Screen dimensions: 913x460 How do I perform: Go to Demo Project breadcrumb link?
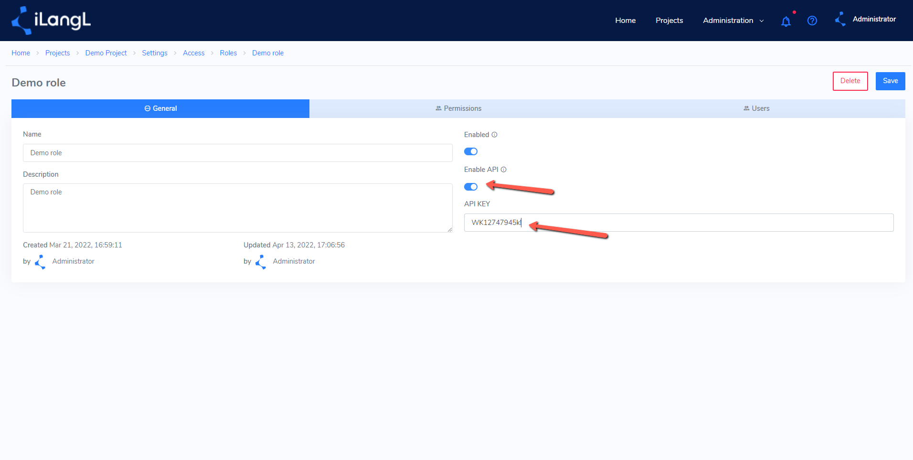click(106, 53)
